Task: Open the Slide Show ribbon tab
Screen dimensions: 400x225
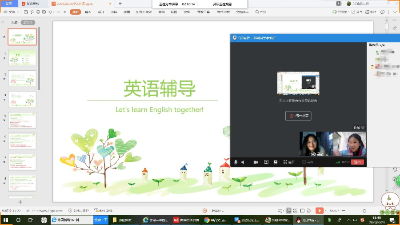Action: (x=144, y=12)
